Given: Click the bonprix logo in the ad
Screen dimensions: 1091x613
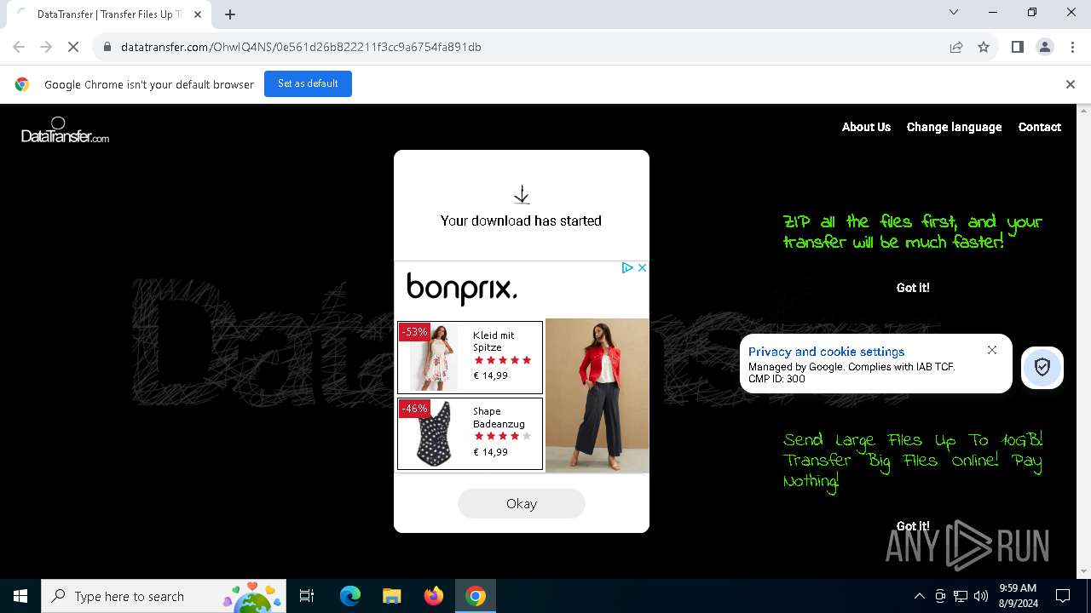Looking at the screenshot, I should [x=462, y=288].
